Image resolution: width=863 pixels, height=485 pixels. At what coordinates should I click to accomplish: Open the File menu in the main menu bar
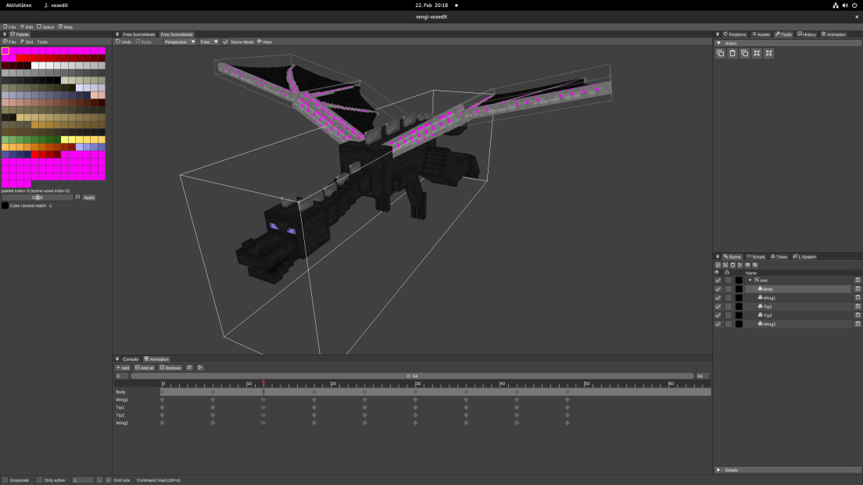(x=9, y=27)
